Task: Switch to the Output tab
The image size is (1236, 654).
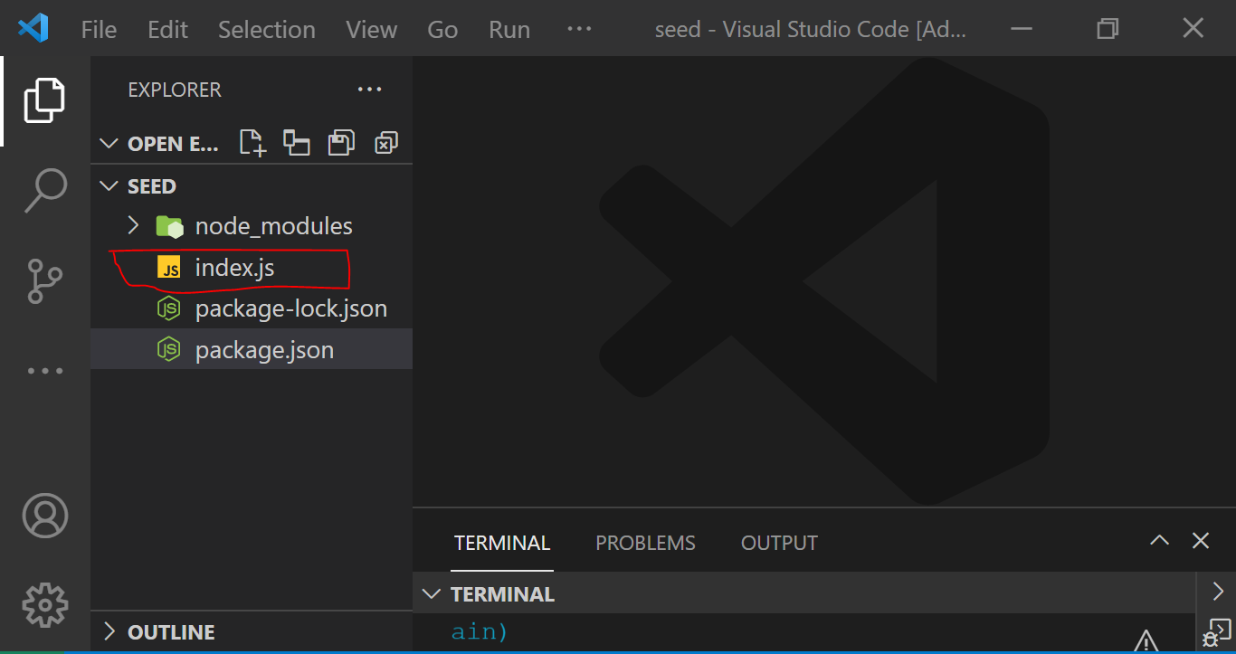Action: [779, 543]
